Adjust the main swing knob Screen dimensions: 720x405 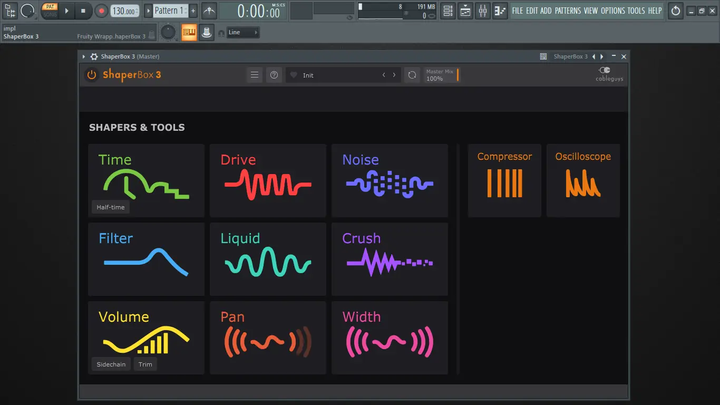[x=27, y=10]
